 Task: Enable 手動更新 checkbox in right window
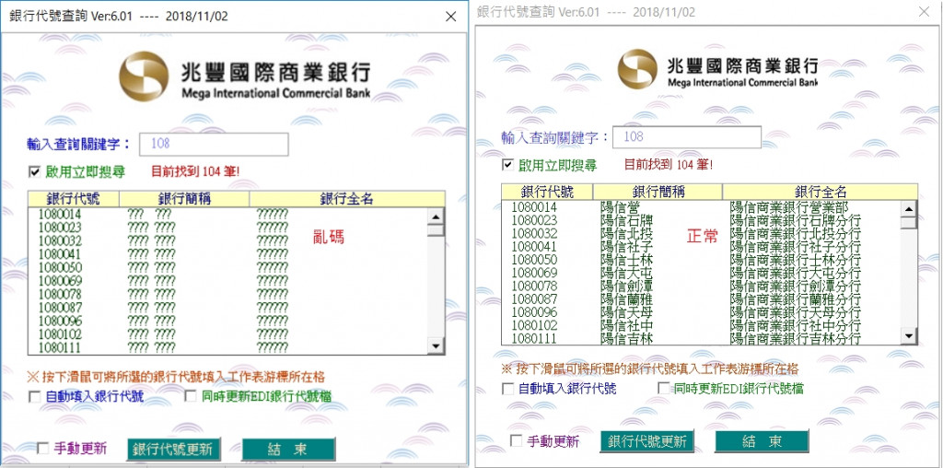[x=516, y=441]
